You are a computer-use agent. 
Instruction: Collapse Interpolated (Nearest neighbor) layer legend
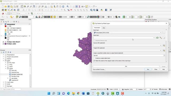[1, 36]
